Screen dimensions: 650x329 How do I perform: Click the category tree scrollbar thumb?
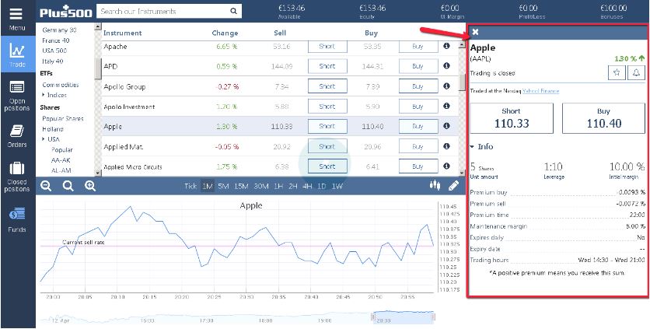coord(98,68)
